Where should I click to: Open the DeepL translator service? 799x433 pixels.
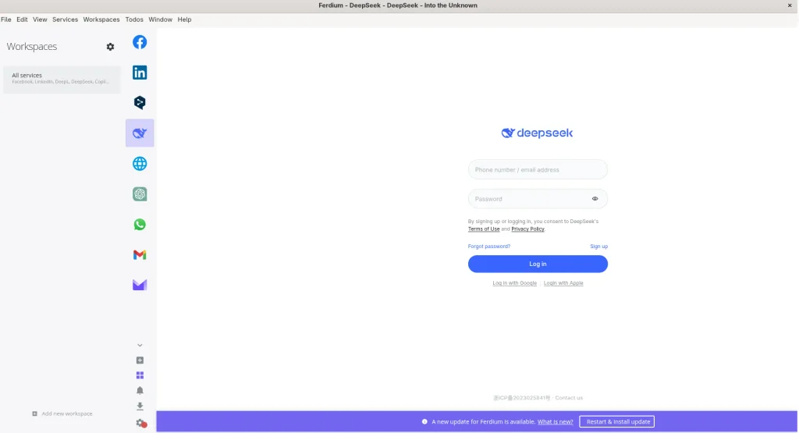[140, 102]
